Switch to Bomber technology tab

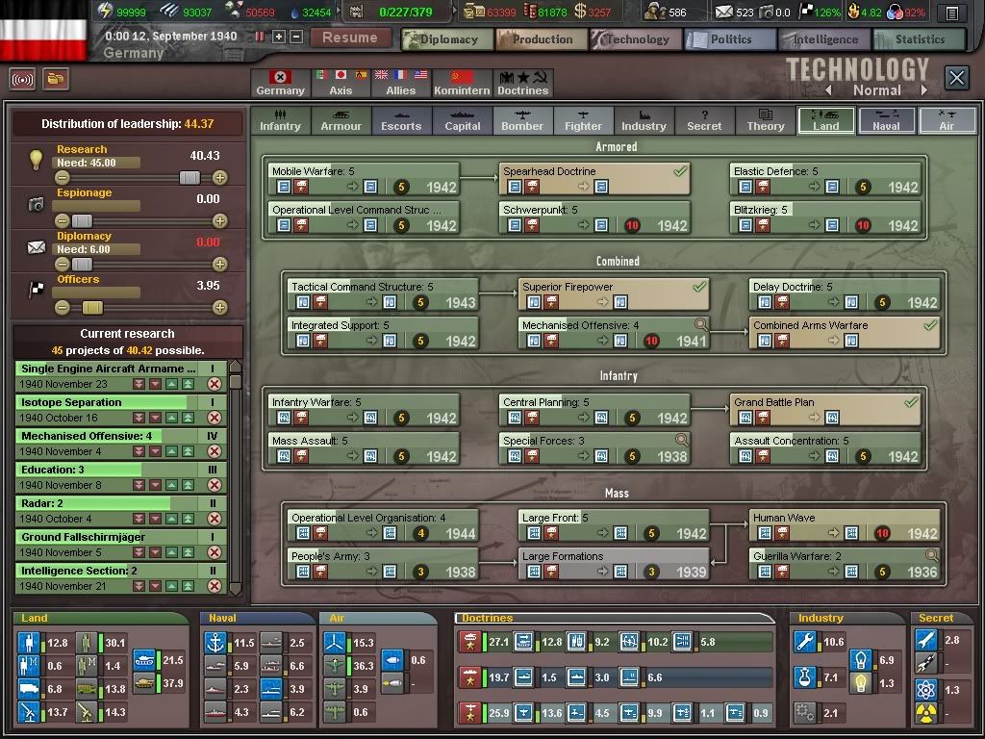click(x=522, y=120)
